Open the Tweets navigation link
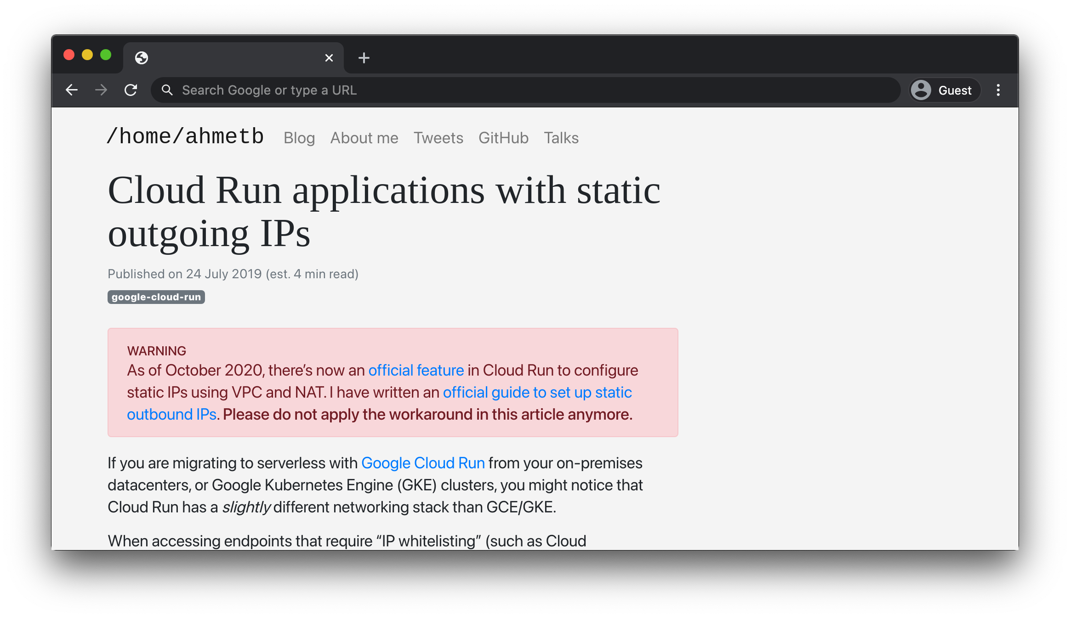The image size is (1070, 618). click(438, 138)
